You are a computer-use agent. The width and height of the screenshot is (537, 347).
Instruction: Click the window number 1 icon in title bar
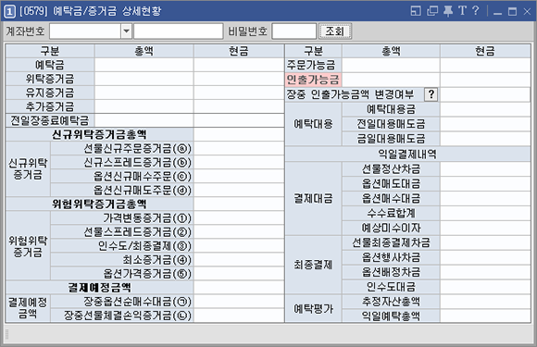tap(9, 11)
